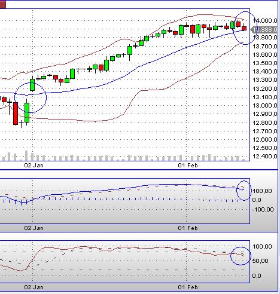Select the 13.000,0 price axis label

(x=265, y=105)
